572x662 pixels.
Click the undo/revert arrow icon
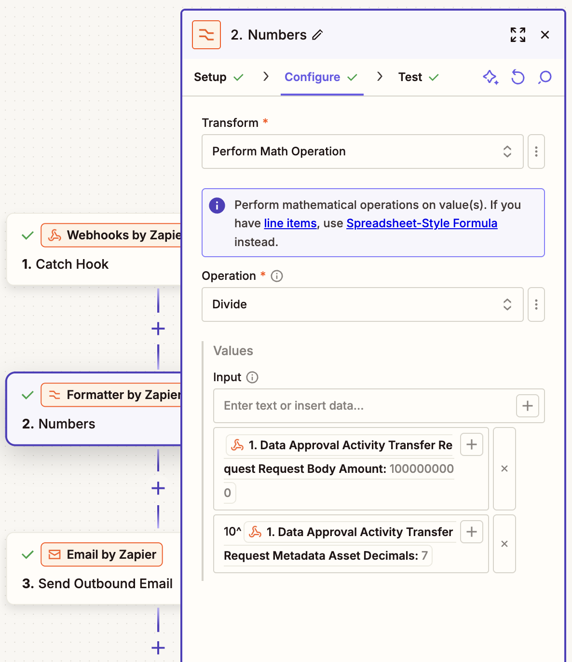coord(518,77)
